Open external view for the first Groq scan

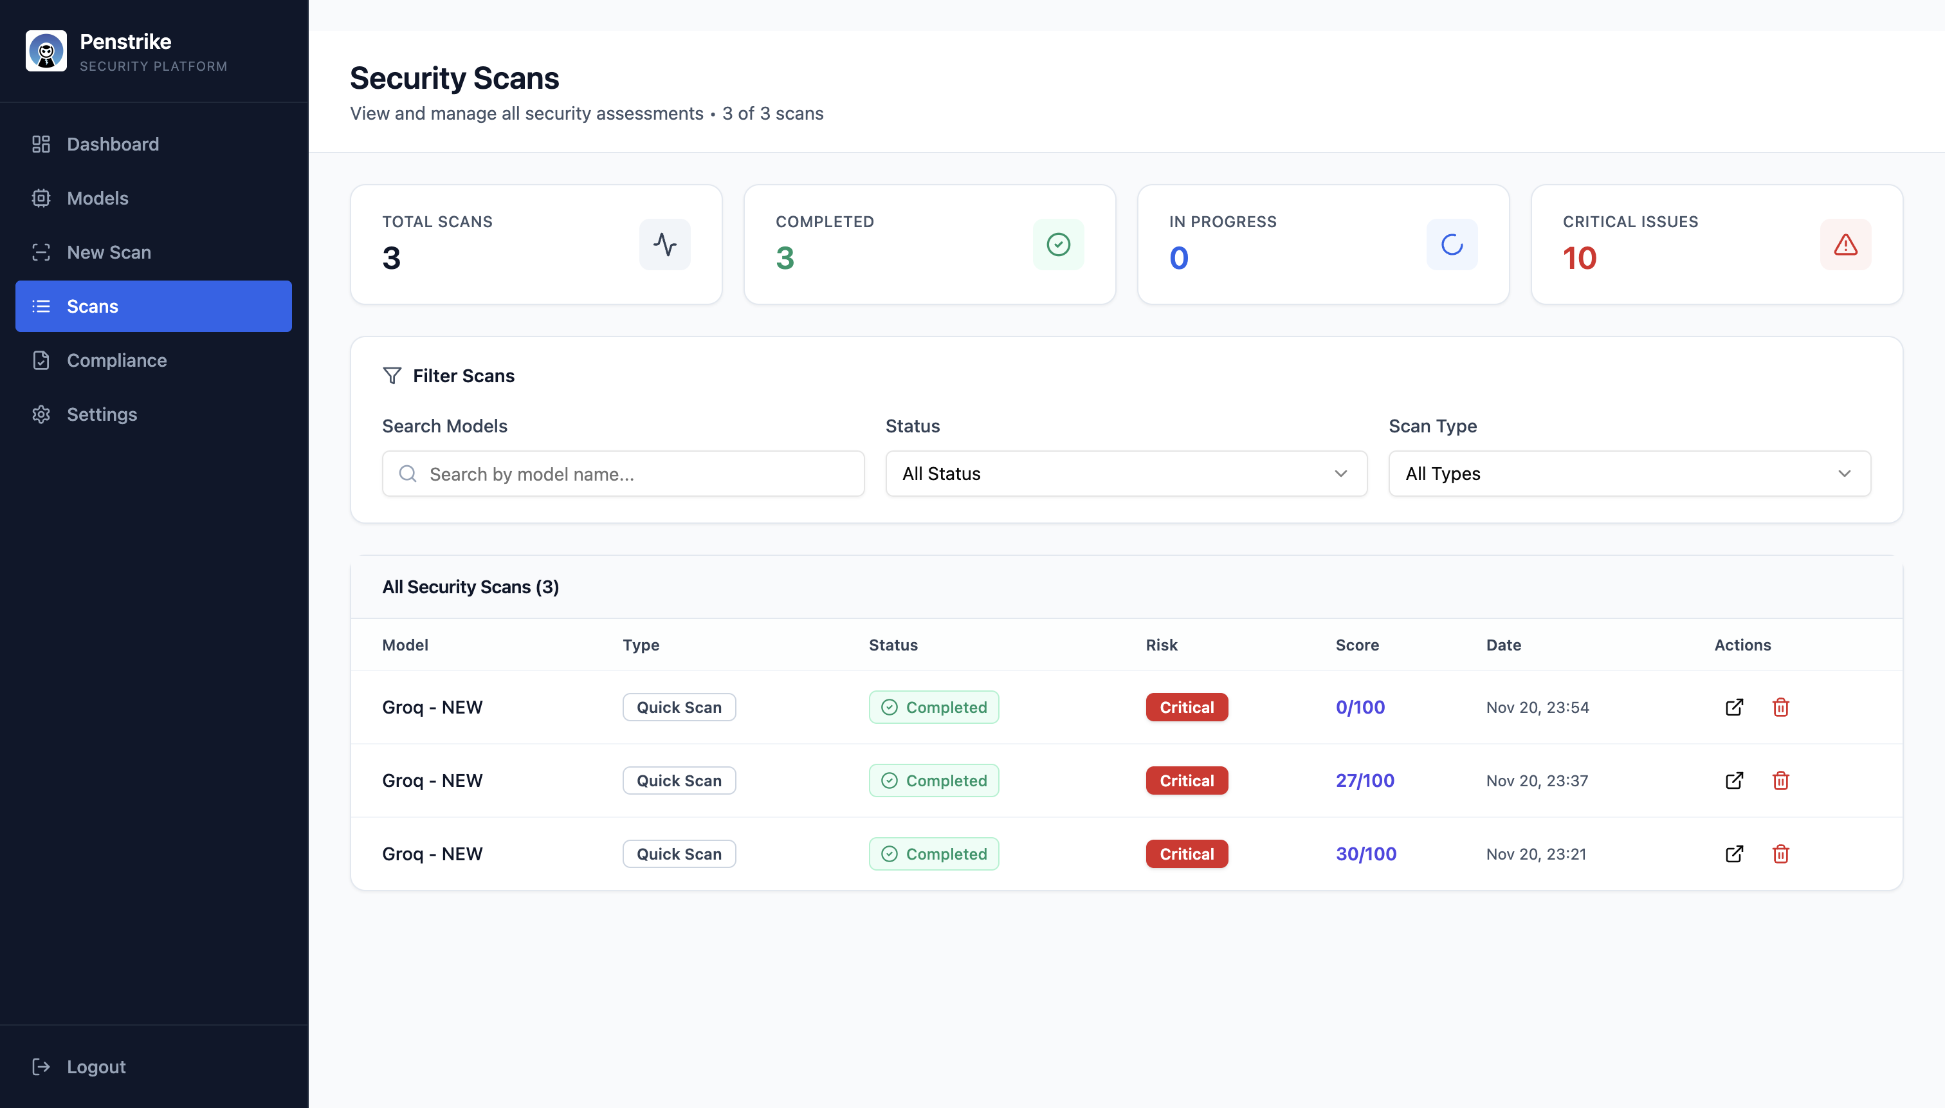[1734, 707]
